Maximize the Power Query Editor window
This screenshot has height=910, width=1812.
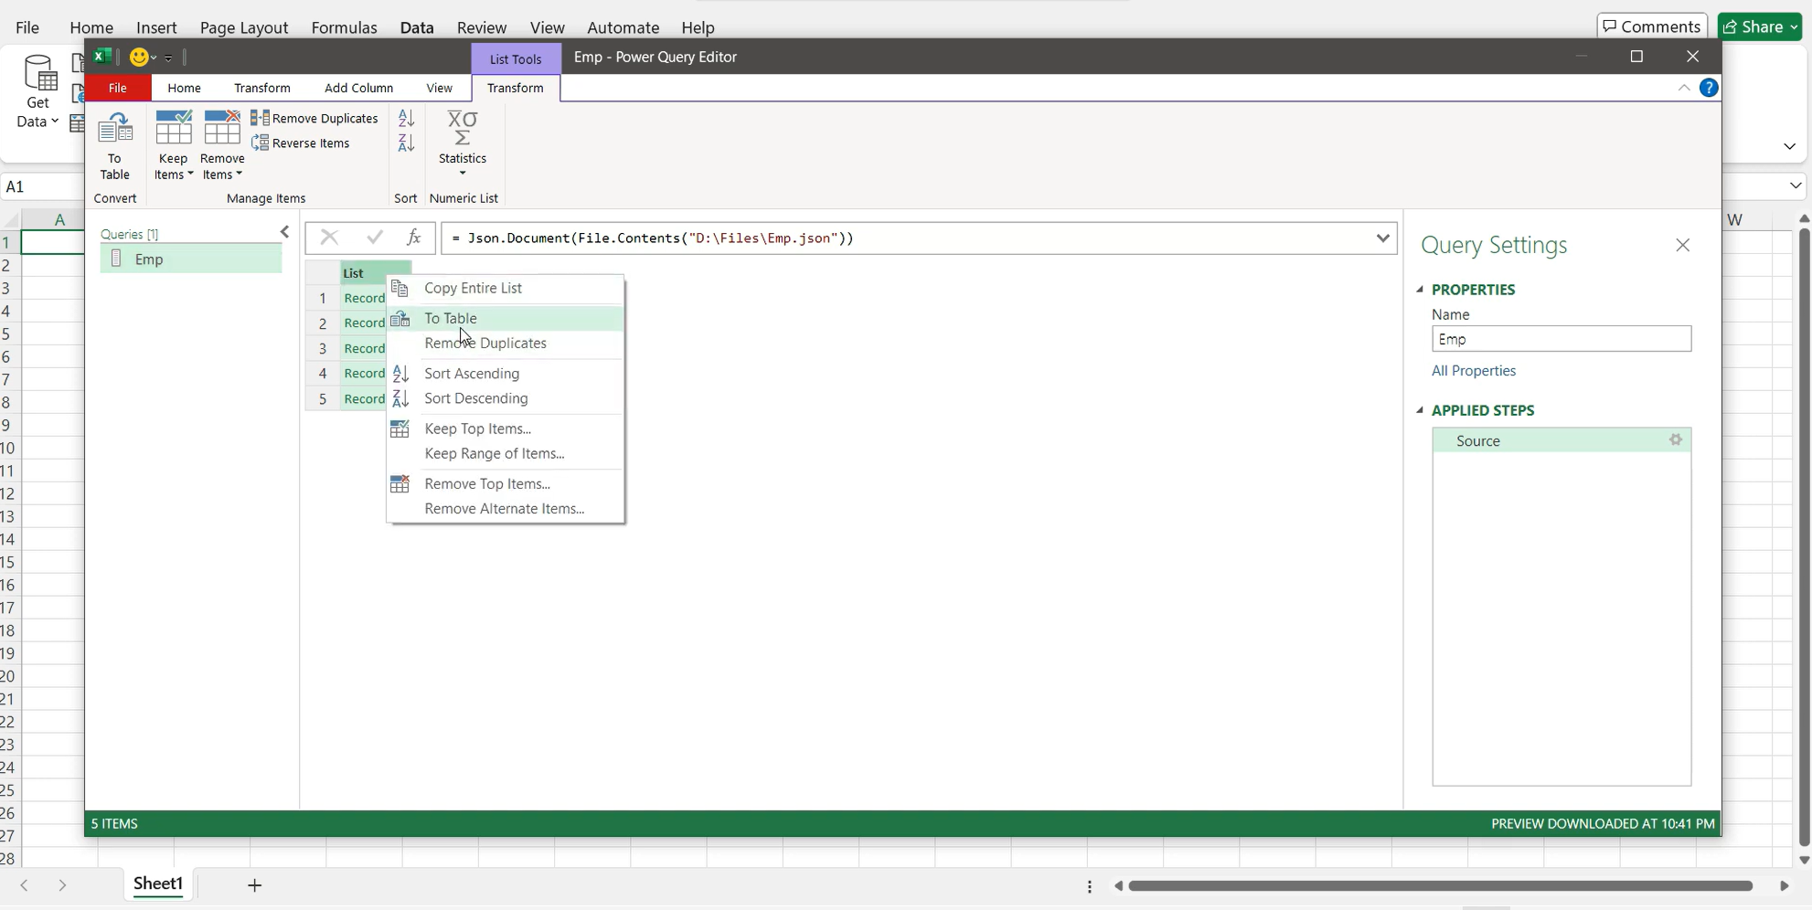1636,57
